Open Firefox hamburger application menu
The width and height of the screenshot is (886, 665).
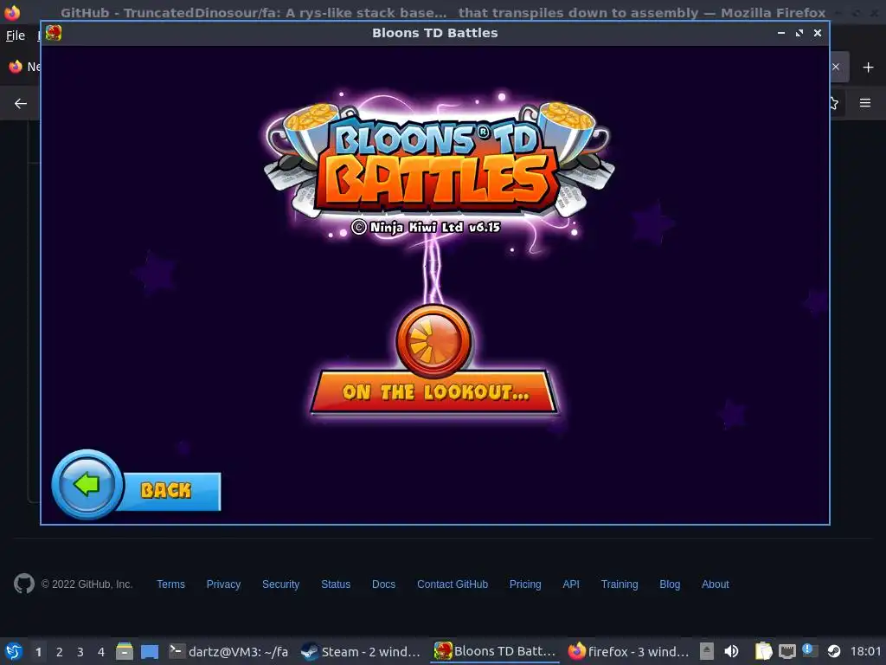pyautogui.click(x=865, y=103)
